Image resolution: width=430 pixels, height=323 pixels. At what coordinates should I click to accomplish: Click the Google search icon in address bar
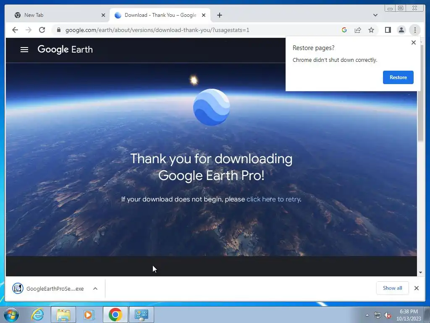tap(344, 30)
